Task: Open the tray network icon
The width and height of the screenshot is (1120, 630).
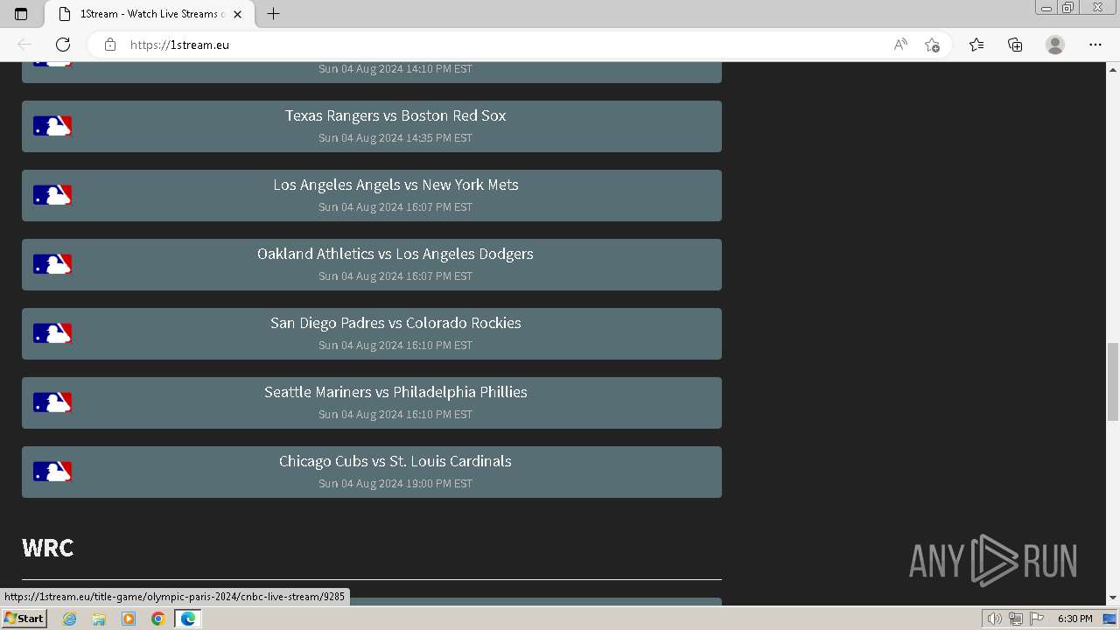Action: (1016, 619)
